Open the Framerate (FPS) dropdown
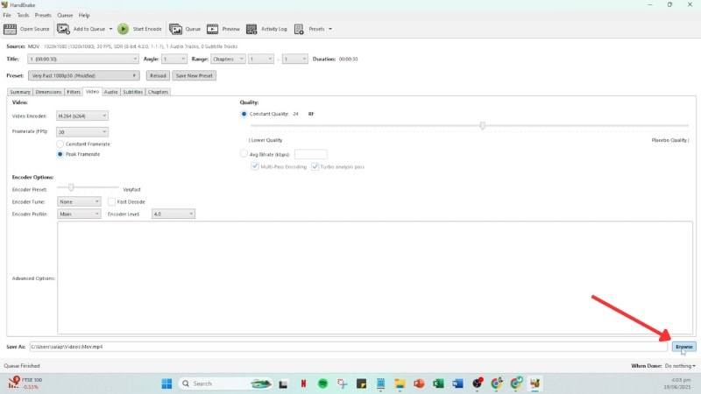701x394 pixels. [82, 132]
